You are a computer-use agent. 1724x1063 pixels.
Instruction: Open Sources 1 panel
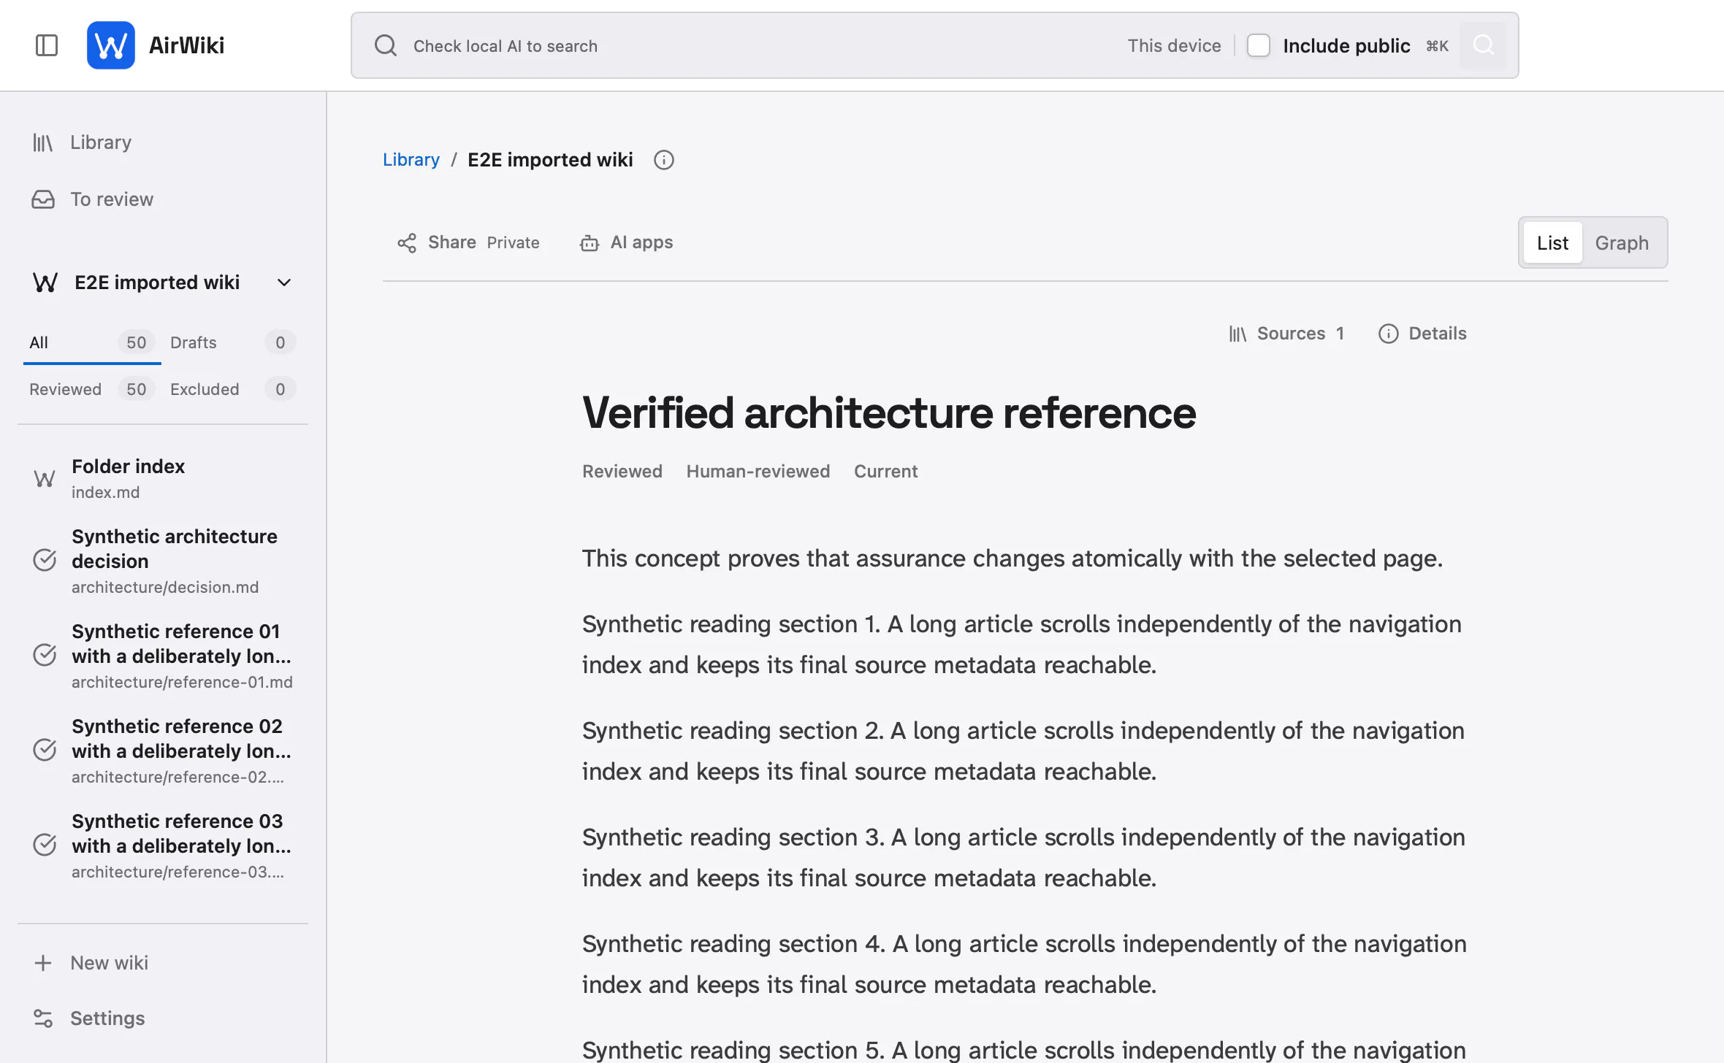tap(1286, 334)
